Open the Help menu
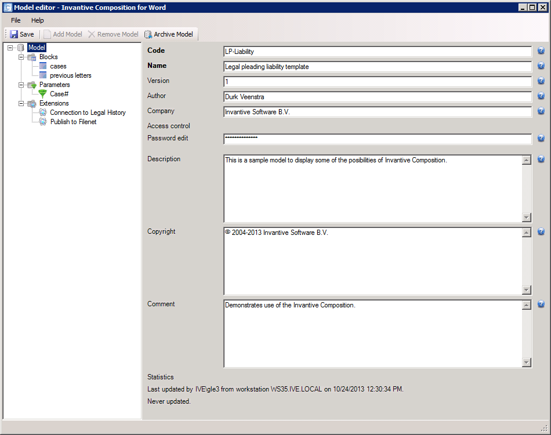551x435 pixels. tap(37, 20)
